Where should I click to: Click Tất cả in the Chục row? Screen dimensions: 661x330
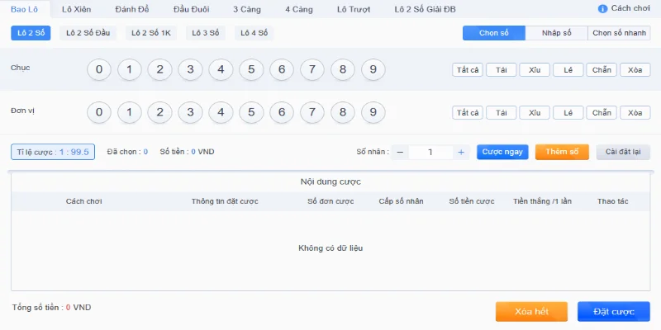[468, 70]
